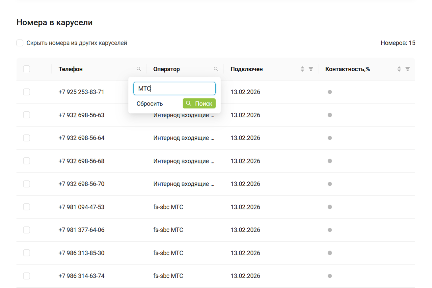Check the box next to +7 932 698-56-70
The height and width of the screenshot is (288, 432).
(x=27, y=184)
